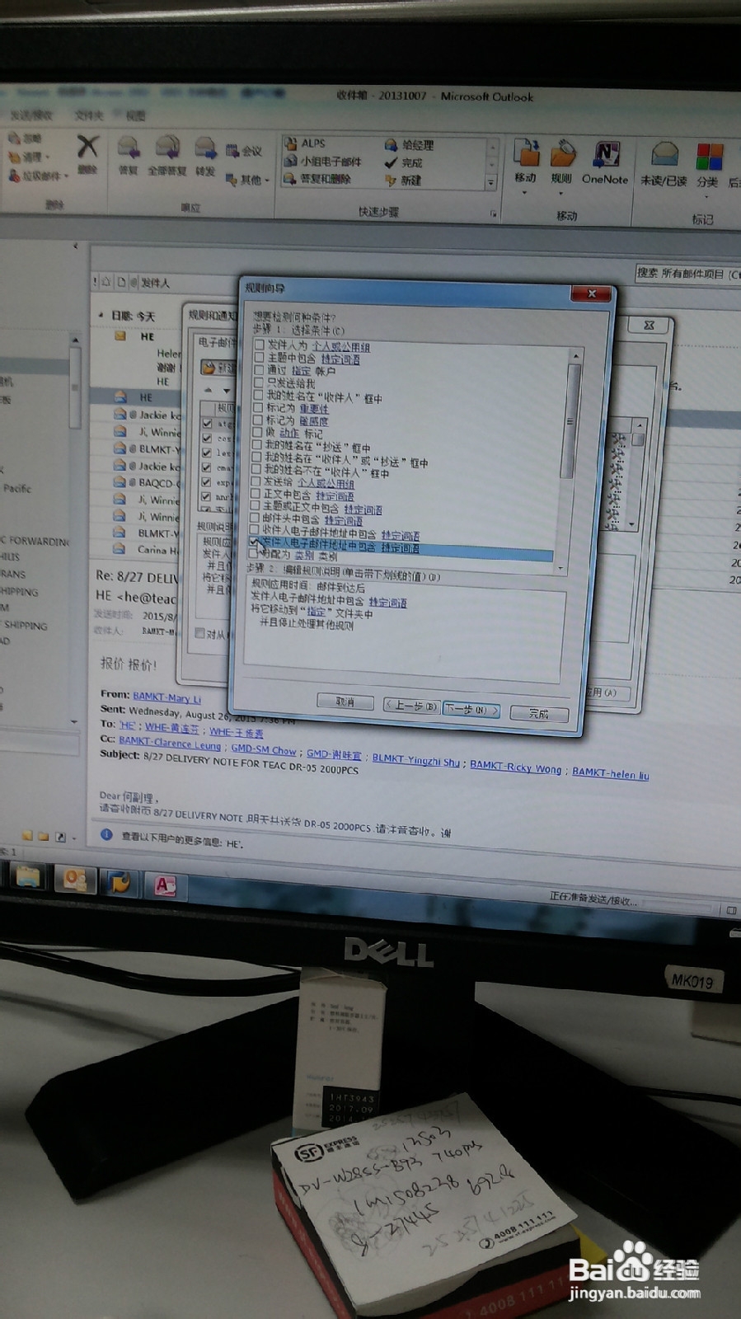Click the 完成 (Finish) button in the wizard
741x1319 pixels.
pos(539,713)
